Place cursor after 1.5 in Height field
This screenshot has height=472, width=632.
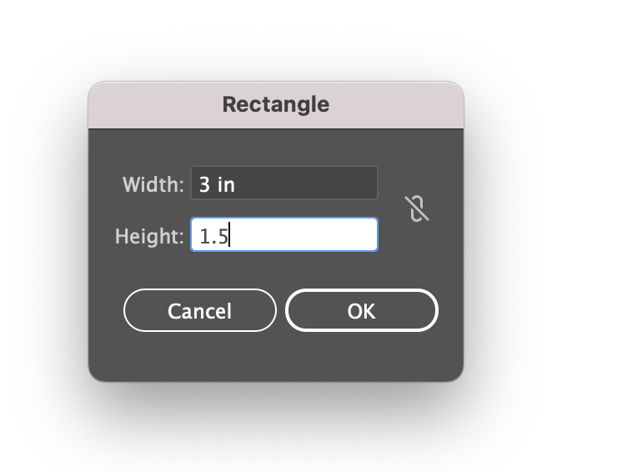click(x=229, y=235)
